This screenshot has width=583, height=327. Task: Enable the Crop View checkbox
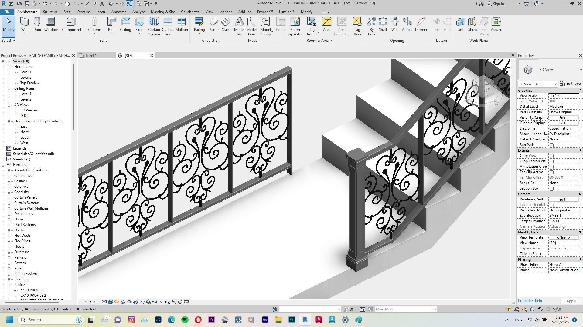point(551,156)
